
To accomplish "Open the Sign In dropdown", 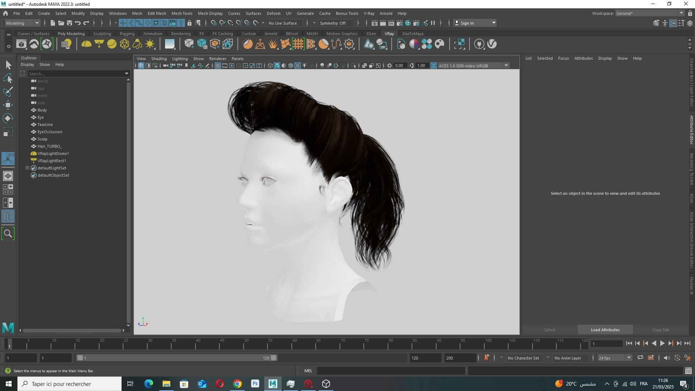I will point(475,23).
